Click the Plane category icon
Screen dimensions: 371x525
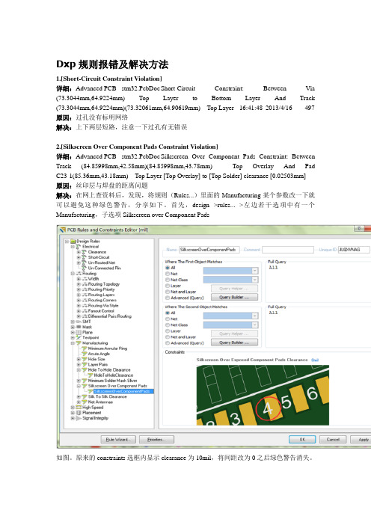point(79,332)
